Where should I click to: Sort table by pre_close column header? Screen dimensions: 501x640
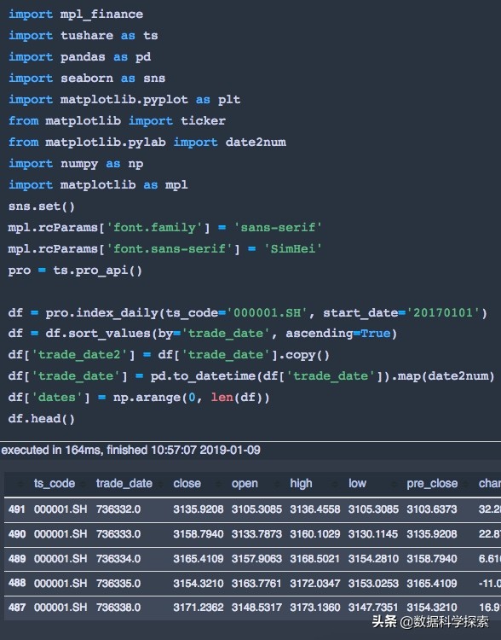432,484
